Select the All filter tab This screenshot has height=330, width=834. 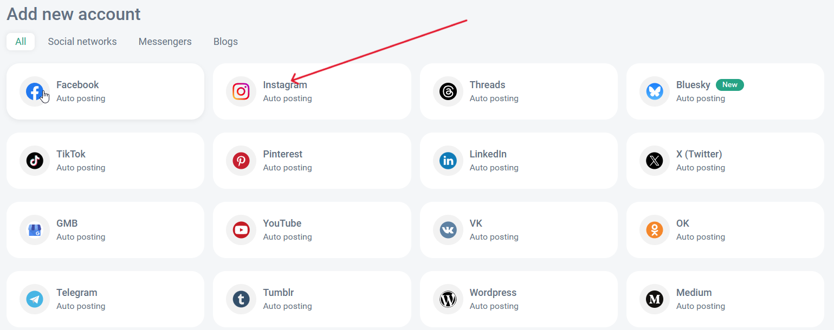[x=21, y=42]
